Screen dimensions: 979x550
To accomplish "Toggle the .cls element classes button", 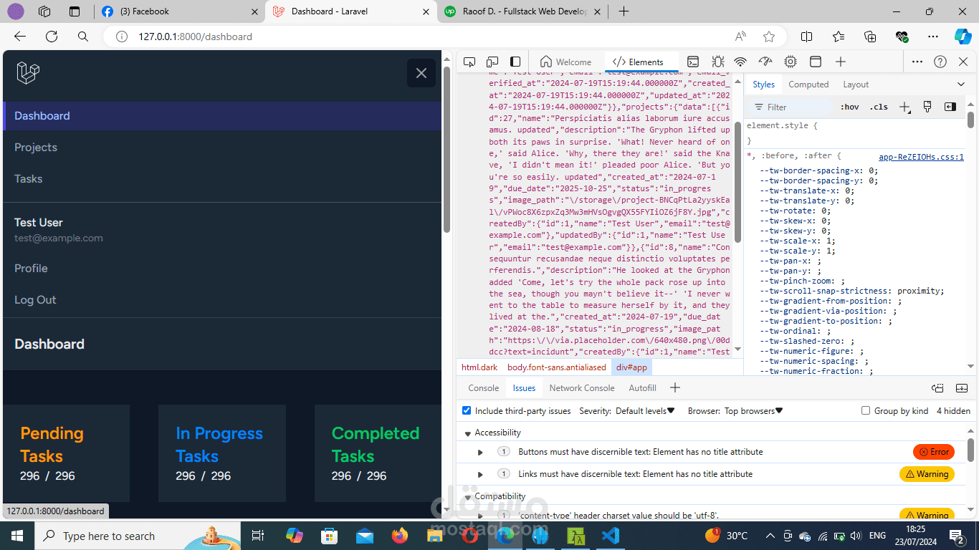I will [x=879, y=107].
